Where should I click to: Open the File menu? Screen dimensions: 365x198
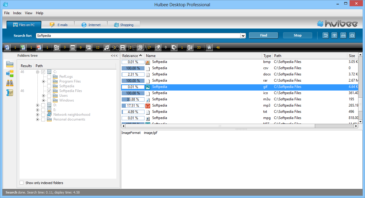tap(7, 13)
